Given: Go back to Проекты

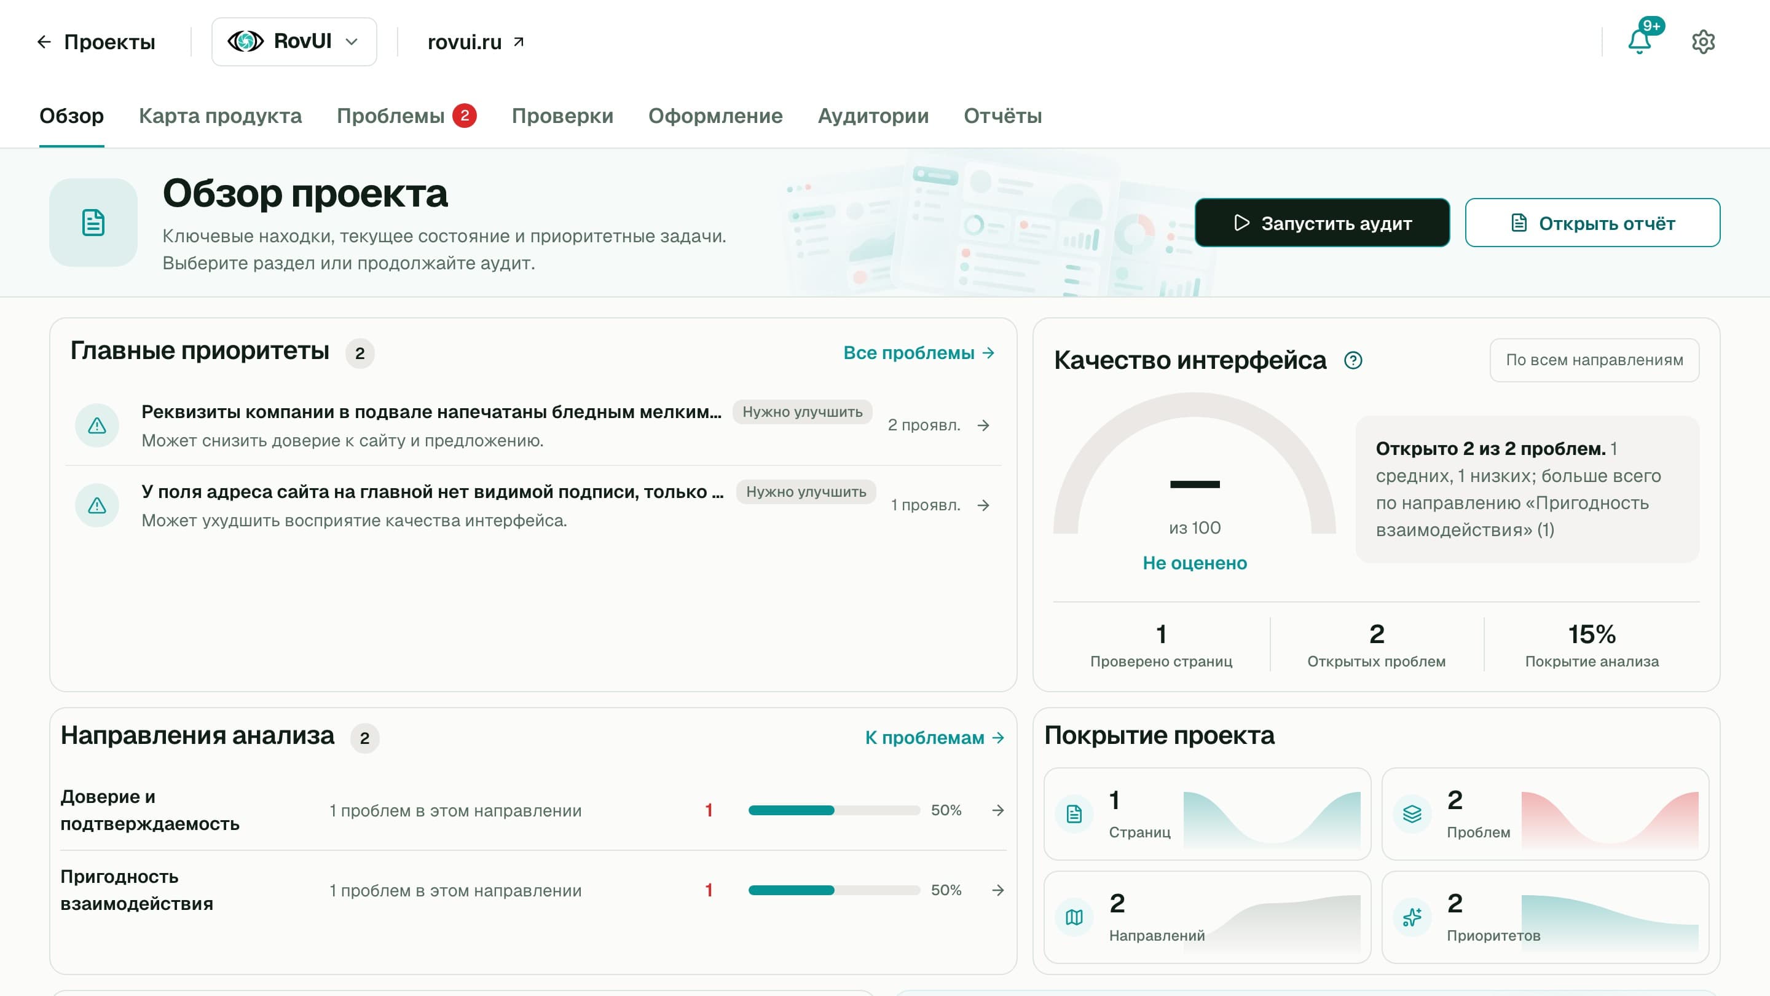Looking at the screenshot, I should [x=95, y=42].
